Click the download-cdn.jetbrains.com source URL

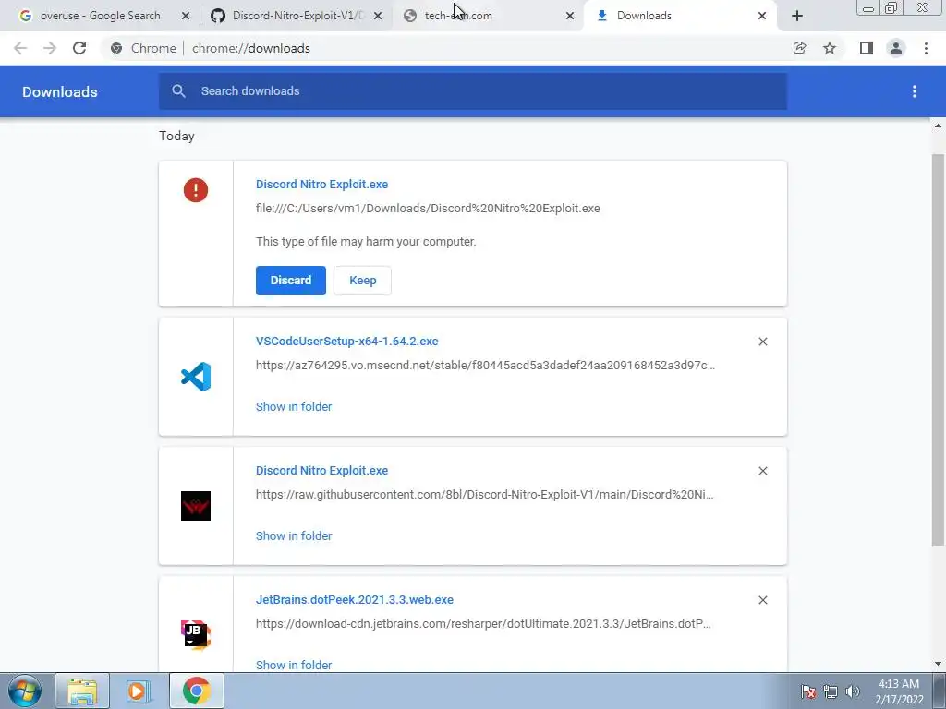coord(483,623)
